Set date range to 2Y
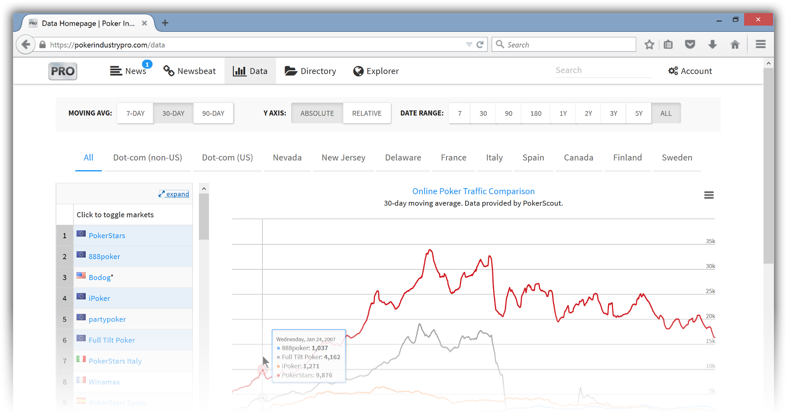This screenshot has width=787, height=412. click(589, 113)
